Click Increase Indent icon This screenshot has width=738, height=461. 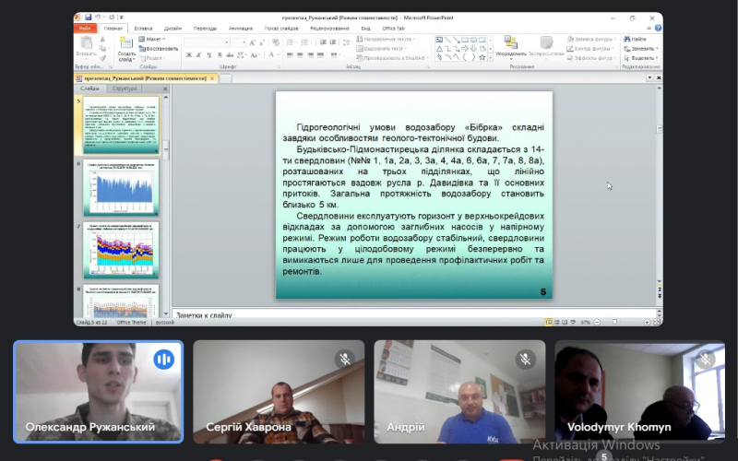(x=333, y=42)
